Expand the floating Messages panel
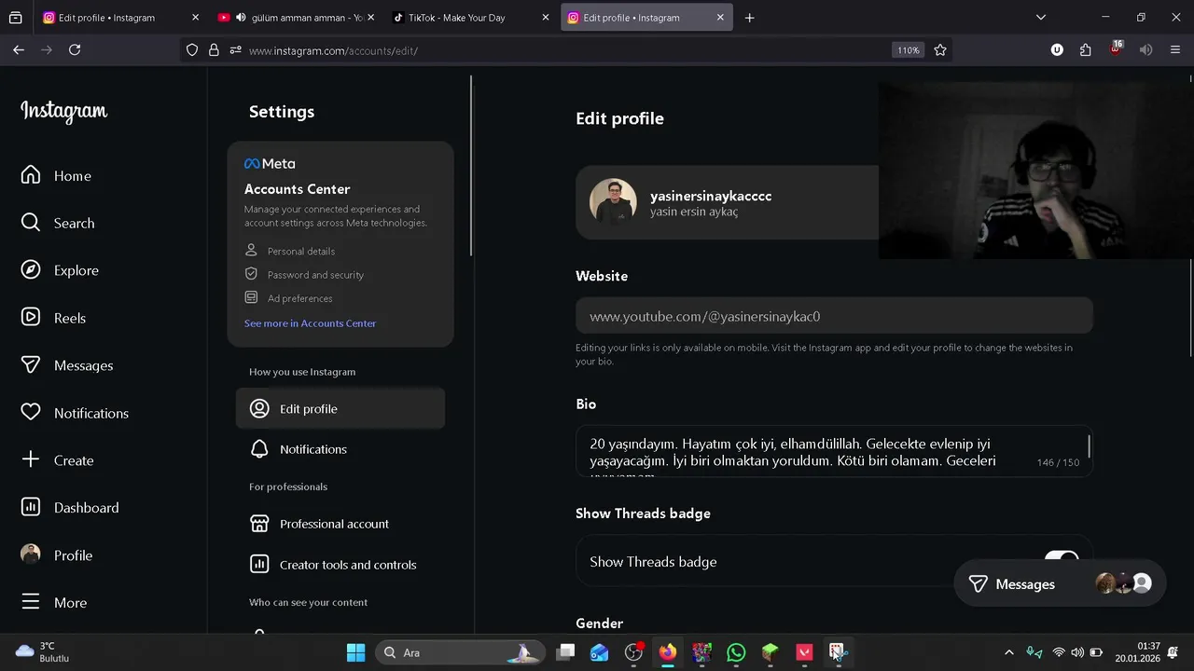The image size is (1194, 671). pyautogui.click(x=1060, y=583)
